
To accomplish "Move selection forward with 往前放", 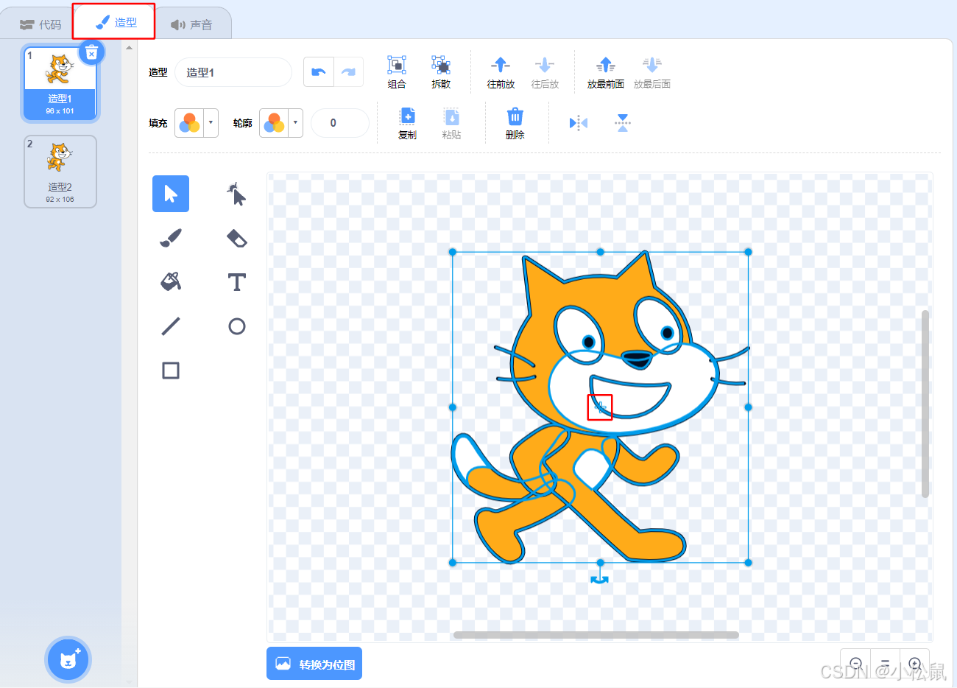I will [501, 72].
